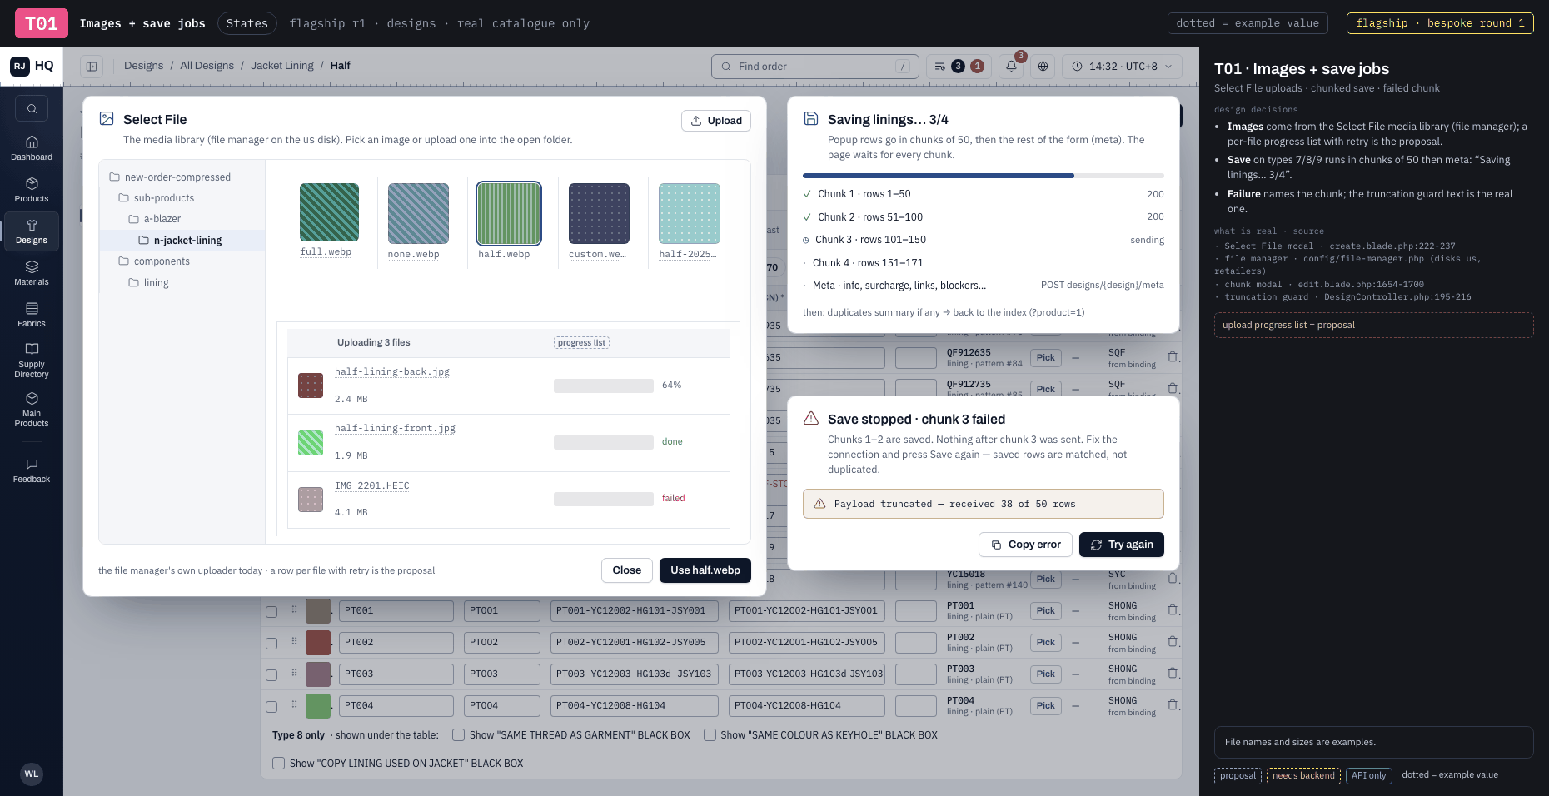Viewport: 1549px width, 796px height.
Task: Go to Designs breadcrumb
Action: [x=143, y=66]
